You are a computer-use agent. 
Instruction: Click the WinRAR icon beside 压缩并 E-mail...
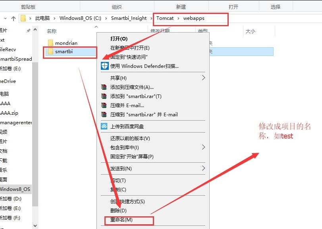tap(104, 106)
